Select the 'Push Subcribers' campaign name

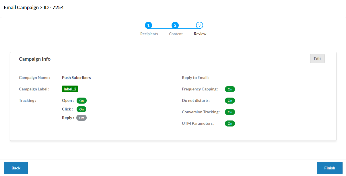76,78
